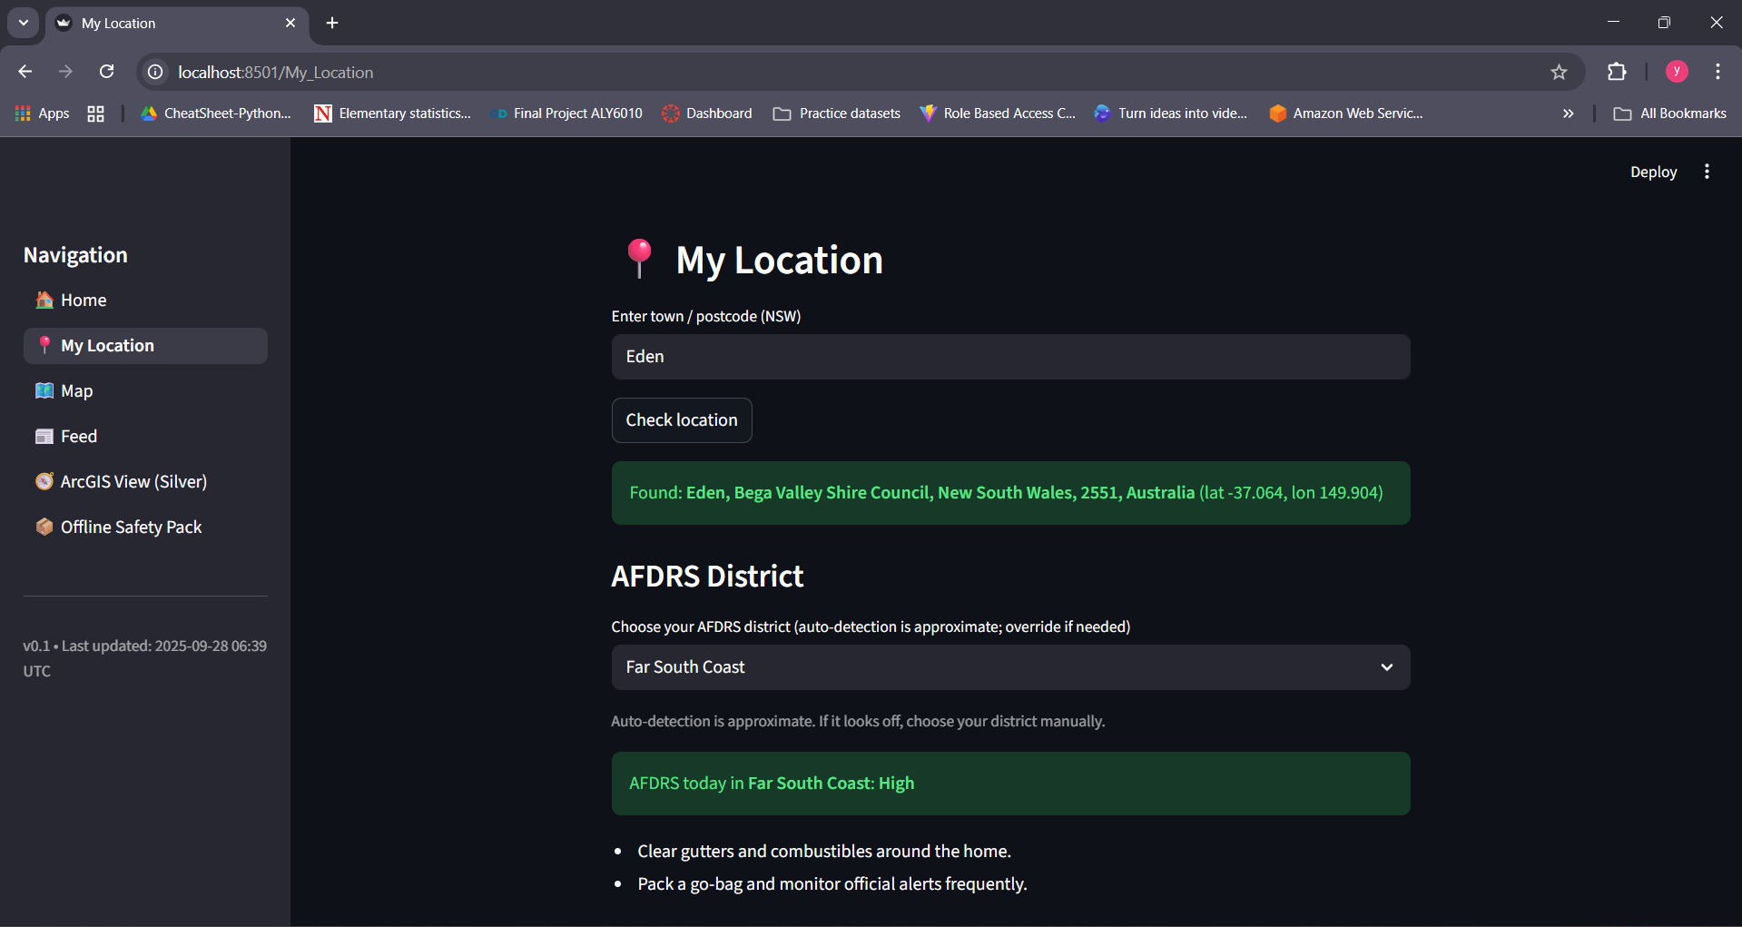The height and width of the screenshot is (927, 1742).
Task: Click the 'v0.1 • Last updated' footer text
Action: (x=145, y=658)
